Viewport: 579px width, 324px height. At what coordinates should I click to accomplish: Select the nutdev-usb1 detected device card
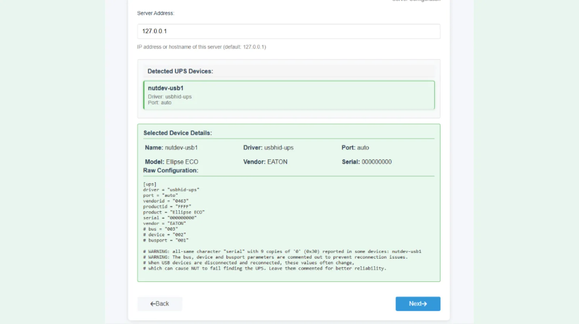pyautogui.click(x=289, y=95)
